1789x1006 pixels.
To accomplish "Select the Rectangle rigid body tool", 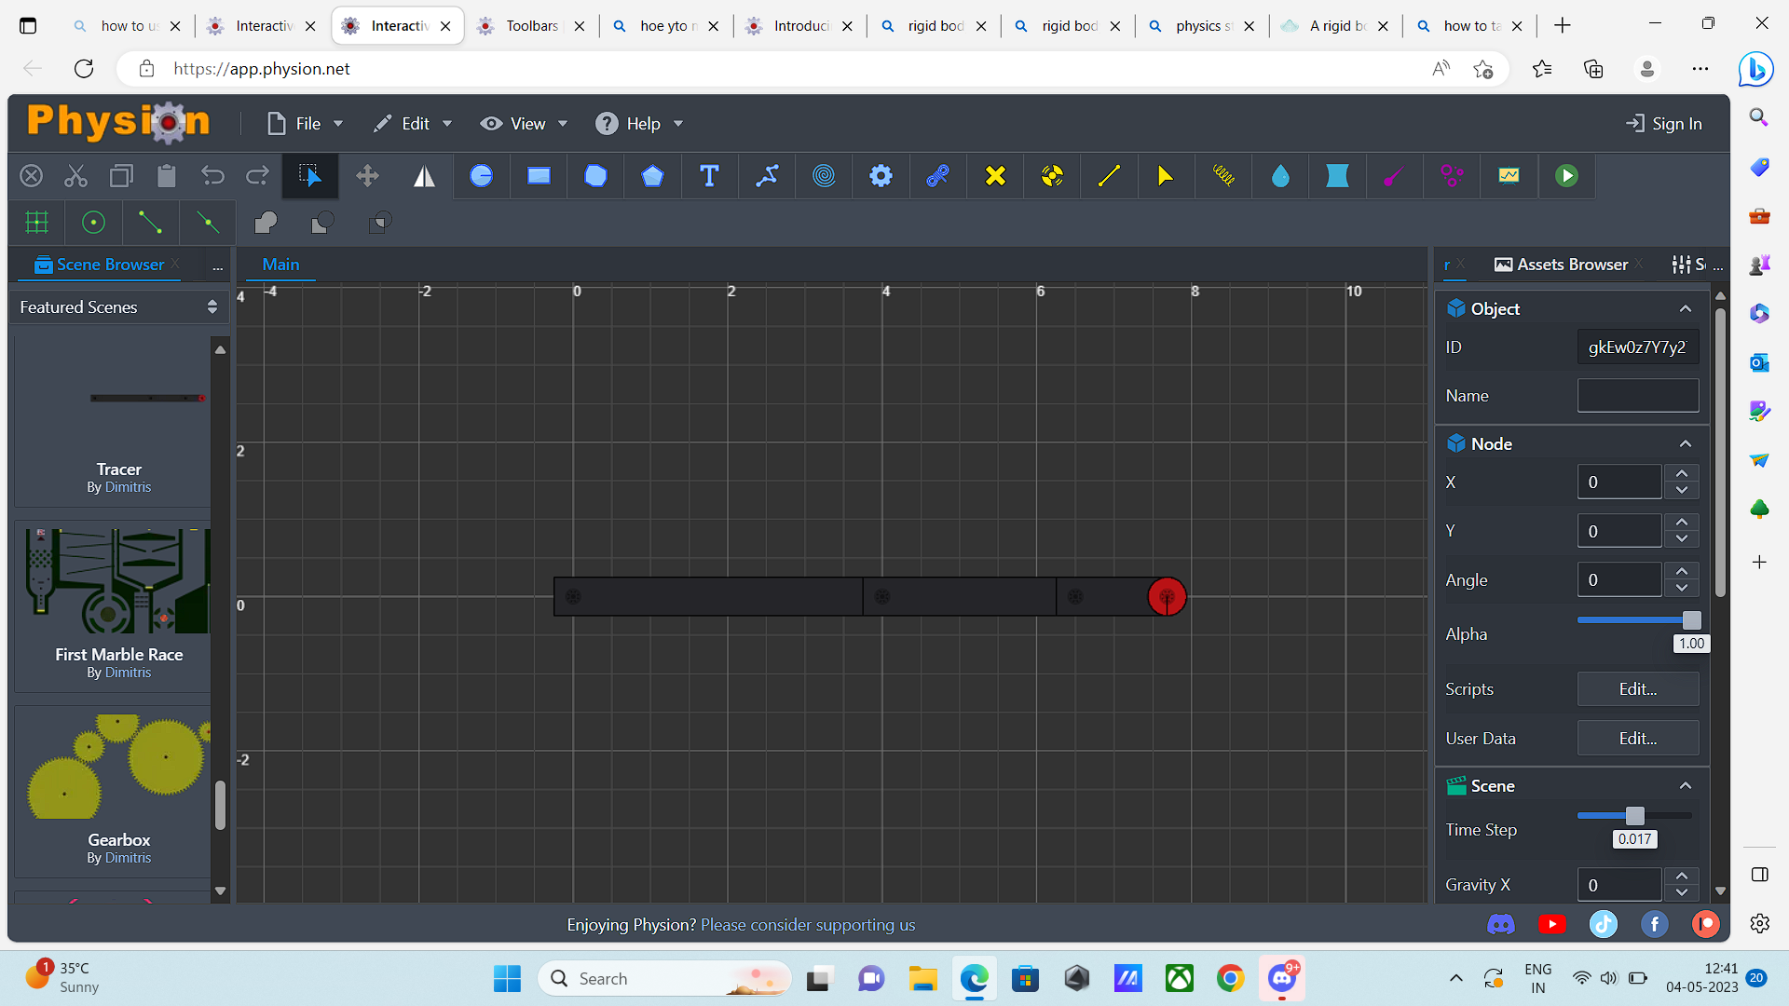I will coord(539,176).
